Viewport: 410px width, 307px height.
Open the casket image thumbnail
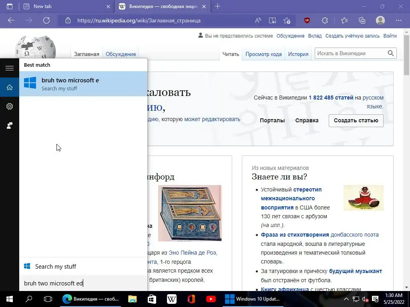[x=190, y=213]
